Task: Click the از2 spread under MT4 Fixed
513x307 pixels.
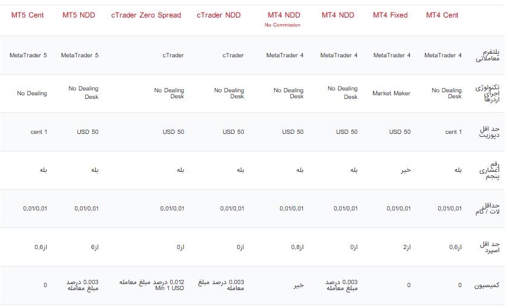Action: (x=407, y=247)
